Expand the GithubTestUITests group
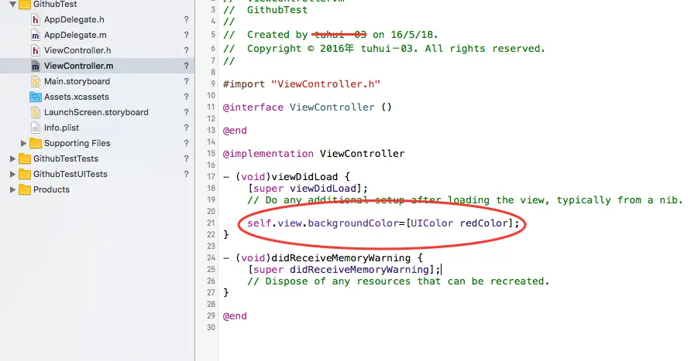Screen dimensions: 691x361 pyautogui.click(x=12, y=174)
